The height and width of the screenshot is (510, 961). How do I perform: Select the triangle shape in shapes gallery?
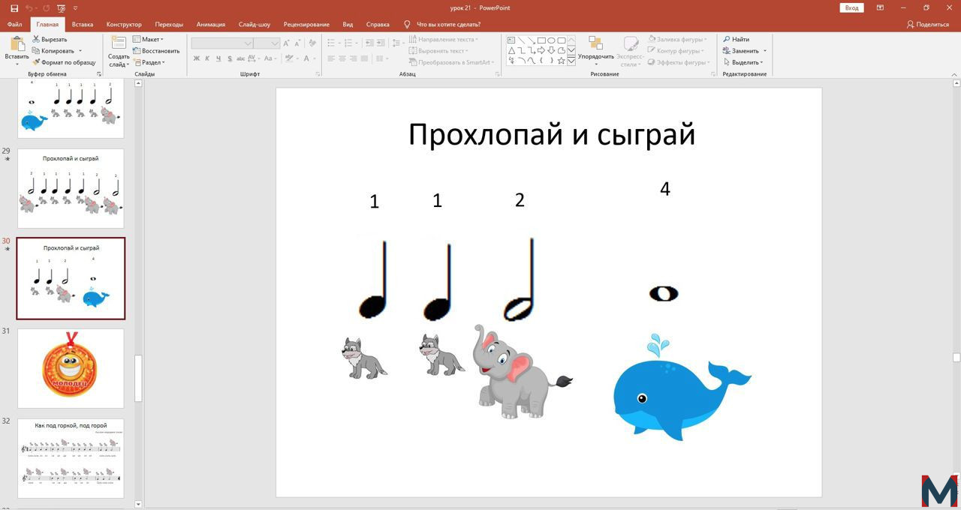(511, 50)
